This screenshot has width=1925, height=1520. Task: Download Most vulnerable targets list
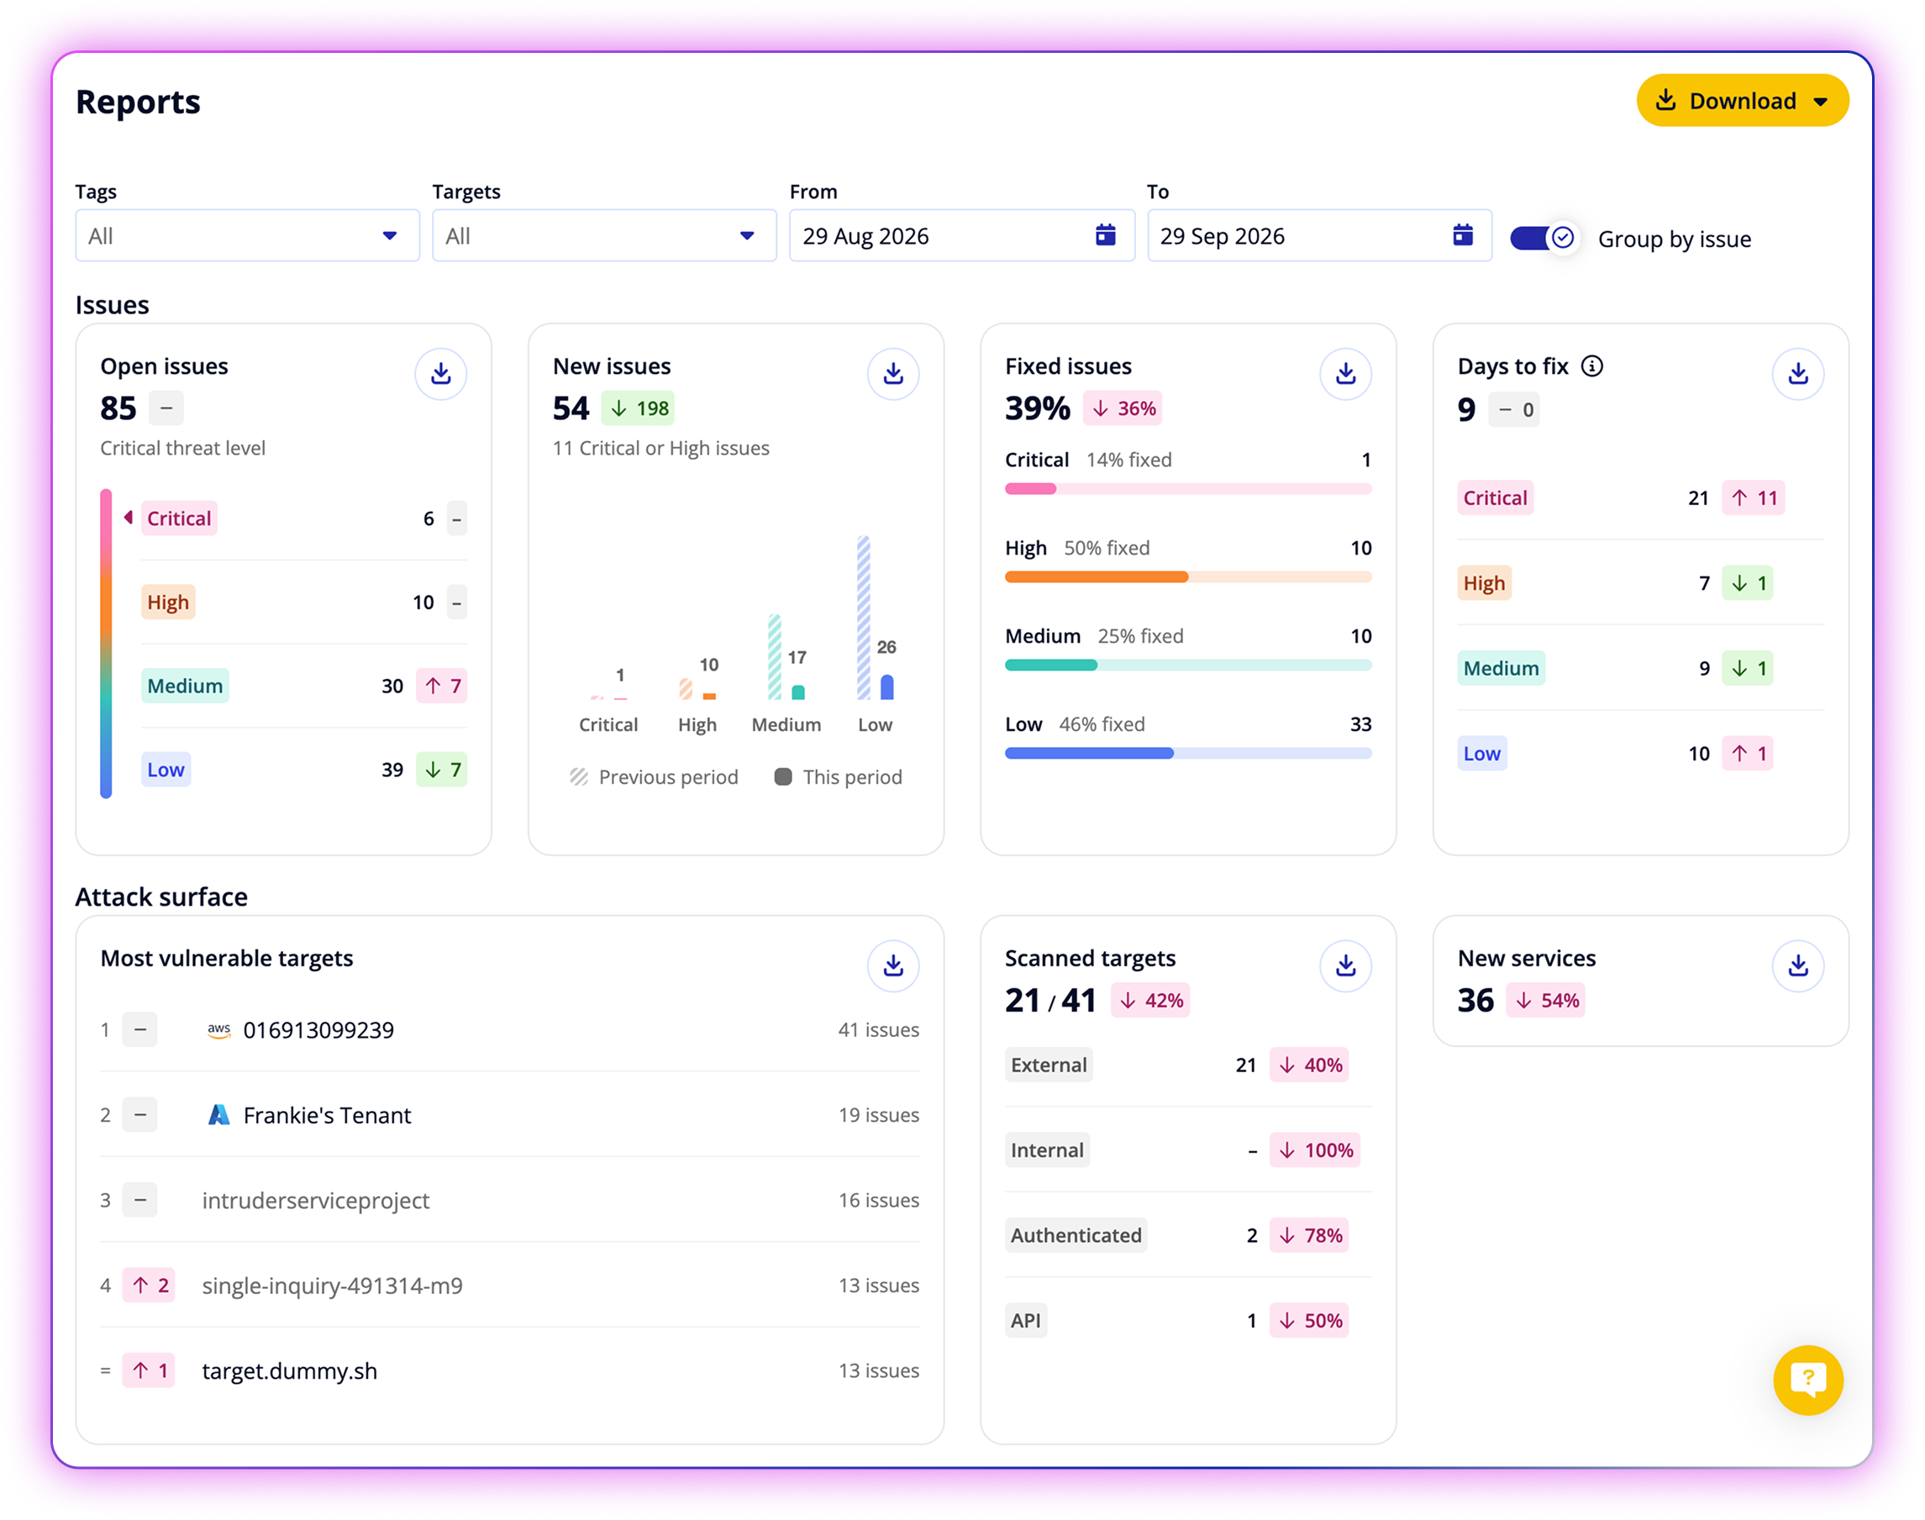pyautogui.click(x=892, y=965)
